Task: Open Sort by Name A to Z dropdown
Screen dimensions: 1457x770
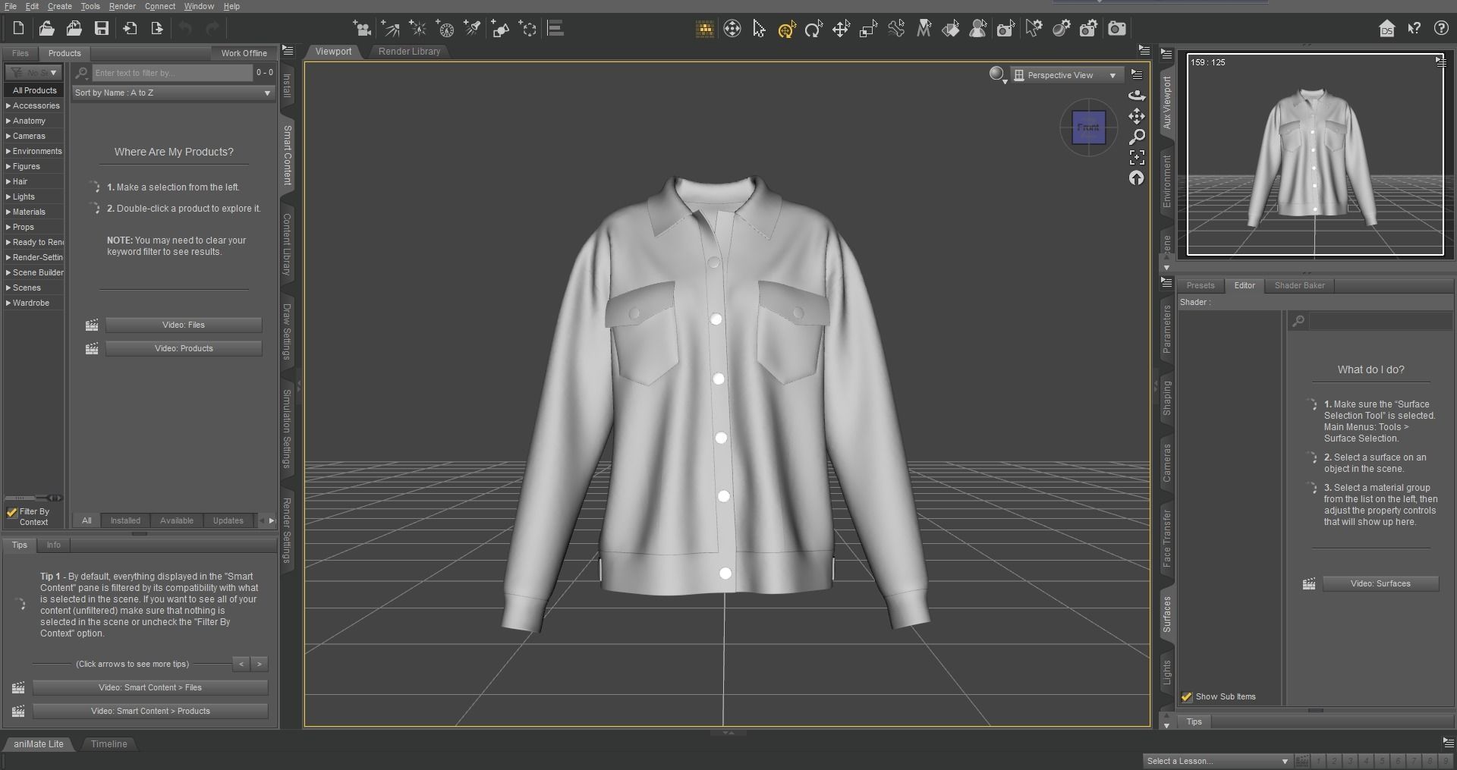Action: click(173, 93)
